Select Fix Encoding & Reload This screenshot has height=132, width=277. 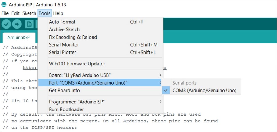[x=100, y=37]
